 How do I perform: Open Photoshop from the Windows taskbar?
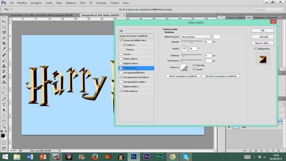click(x=134, y=157)
